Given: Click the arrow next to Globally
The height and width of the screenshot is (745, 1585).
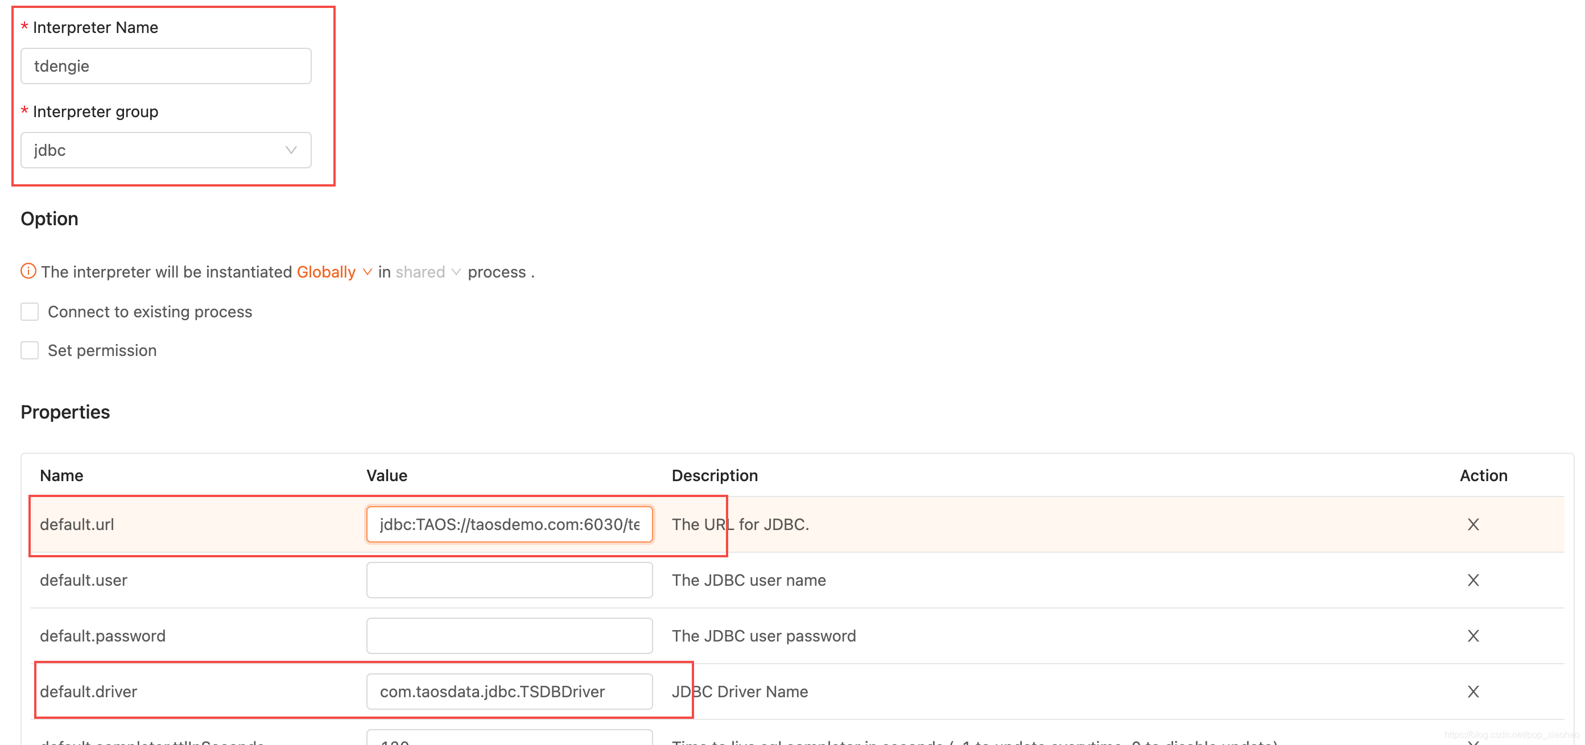Looking at the screenshot, I should tap(368, 272).
